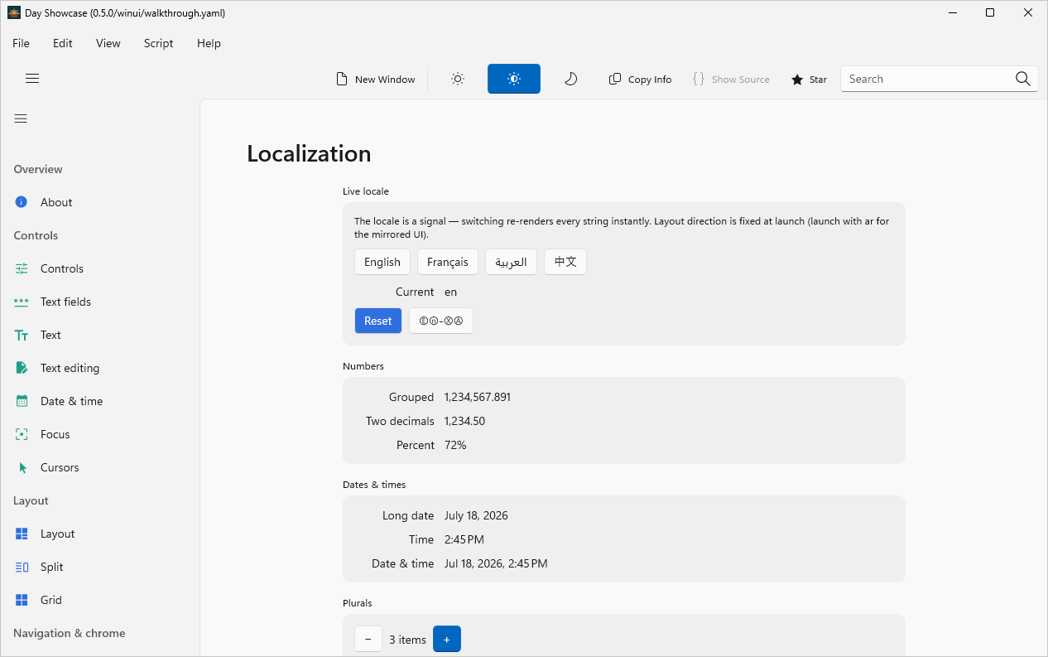The height and width of the screenshot is (657, 1048).
Task: Click the Text fields dots icon
Action: click(x=22, y=302)
